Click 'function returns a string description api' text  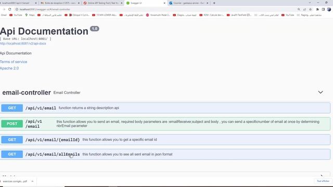pyautogui.click(x=89, y=108)
